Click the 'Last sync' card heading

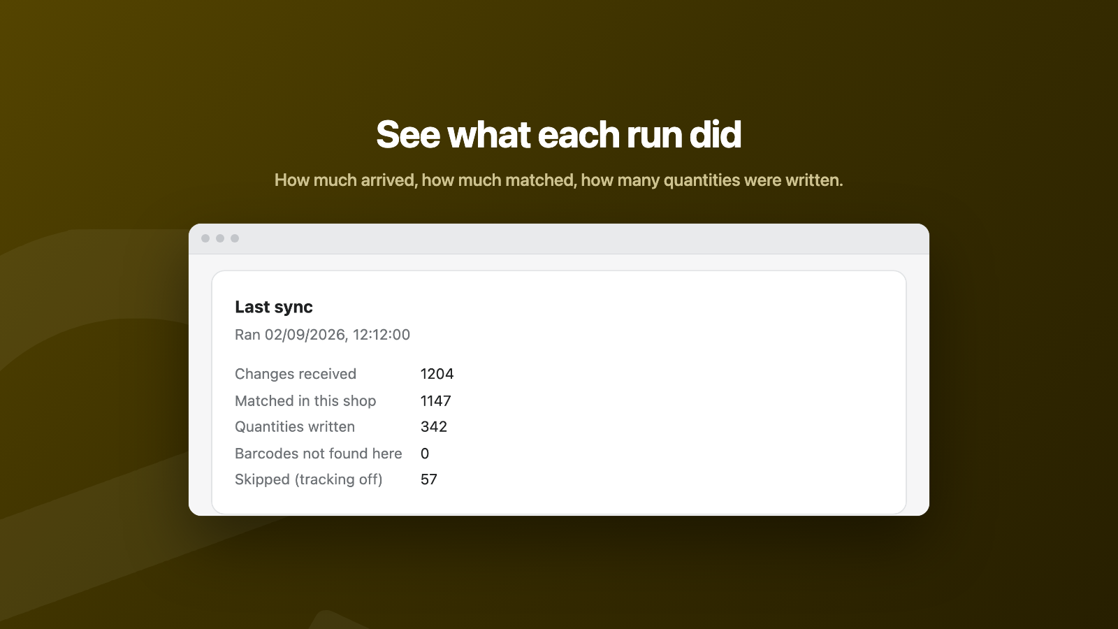coord(274,307)
